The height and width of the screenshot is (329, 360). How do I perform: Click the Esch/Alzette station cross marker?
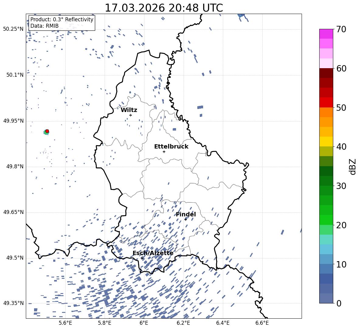pos(142,258)
